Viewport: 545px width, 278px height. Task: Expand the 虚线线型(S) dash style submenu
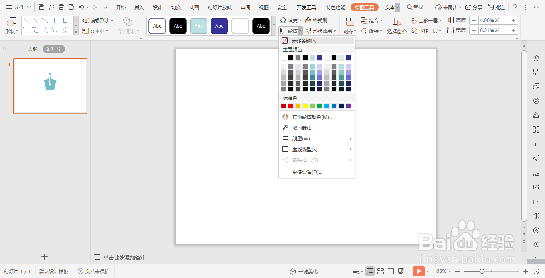point(317,149)
